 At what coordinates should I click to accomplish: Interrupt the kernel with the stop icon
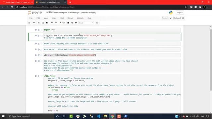[68, 23]
